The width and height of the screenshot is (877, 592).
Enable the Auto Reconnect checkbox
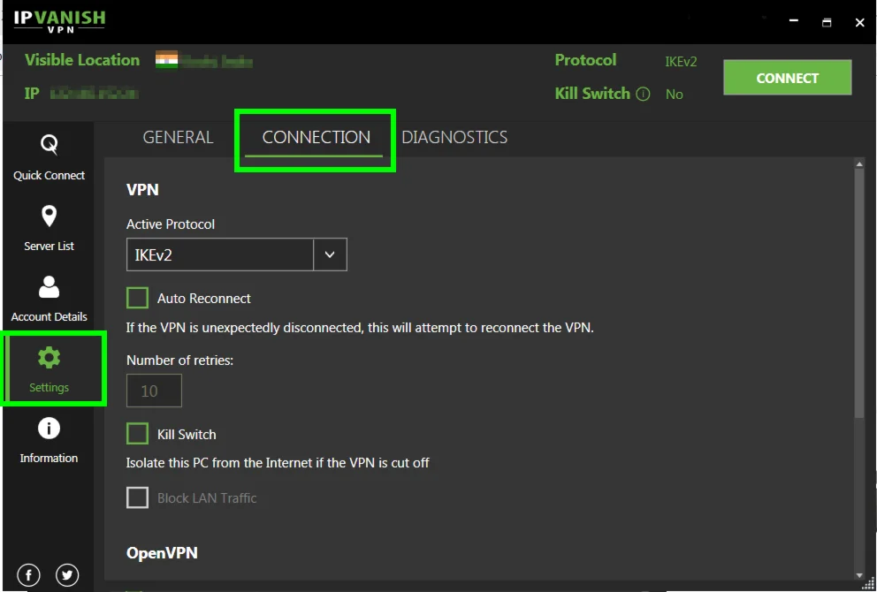pos(138,298)
